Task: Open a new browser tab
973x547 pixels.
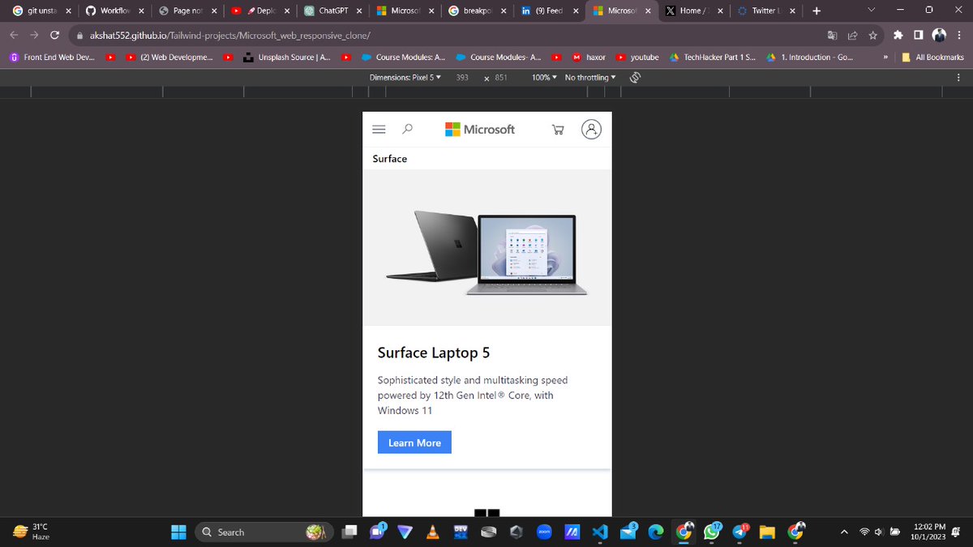Action: [x=817, y=11]
